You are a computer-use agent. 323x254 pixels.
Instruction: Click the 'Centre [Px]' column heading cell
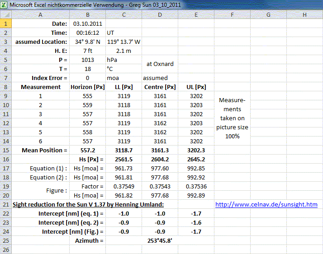tap(160, 87)
